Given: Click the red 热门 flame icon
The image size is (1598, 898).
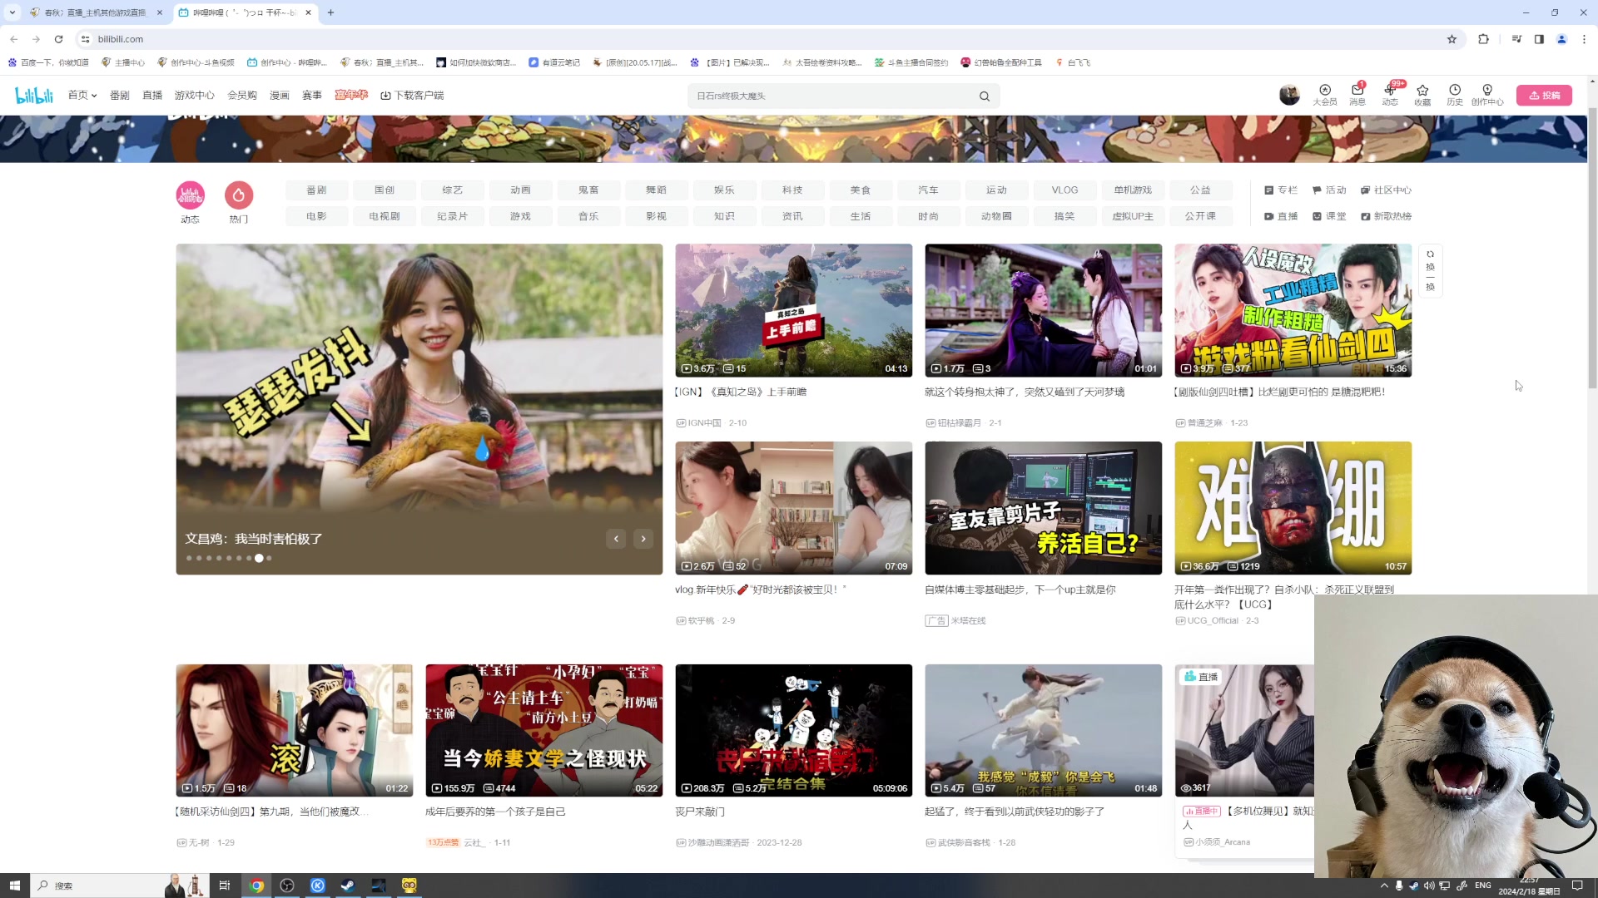Looking at the screenshot, I should click(239, 195).
